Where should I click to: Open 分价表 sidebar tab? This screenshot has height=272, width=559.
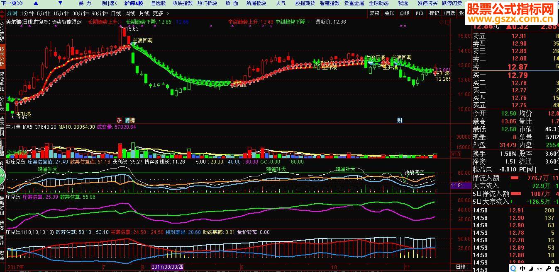click(x=2, y=104)
